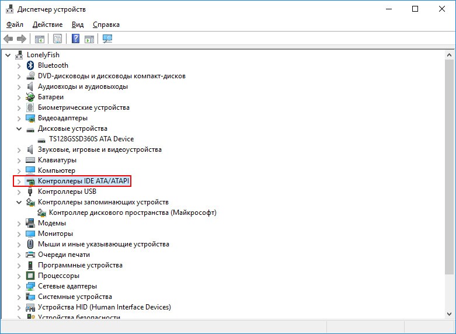Select Контроллер дискового пространства (Майкрософт)
Image resolution: width=456 pixels, height=334 pixels.
pyautogui.click(x=133, y=213)
